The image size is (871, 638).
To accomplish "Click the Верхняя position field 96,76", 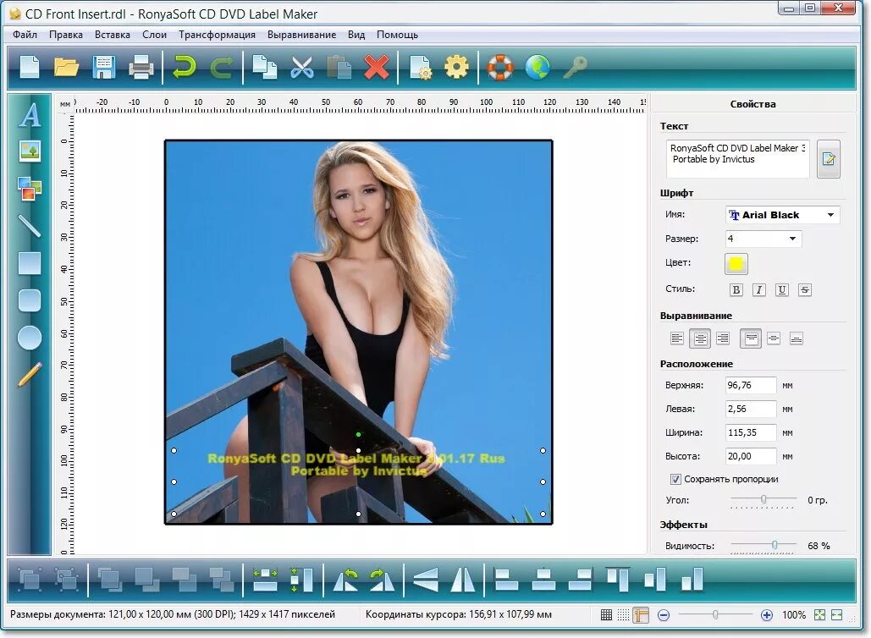I will (751, 385).
